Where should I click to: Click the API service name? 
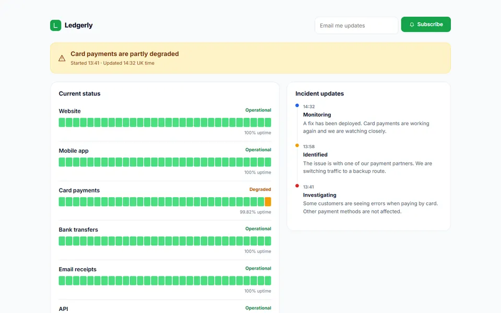click(63, 309)
